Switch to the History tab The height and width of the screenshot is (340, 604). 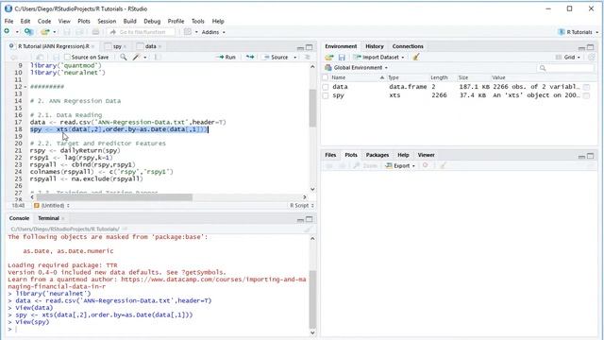(375, 46)
